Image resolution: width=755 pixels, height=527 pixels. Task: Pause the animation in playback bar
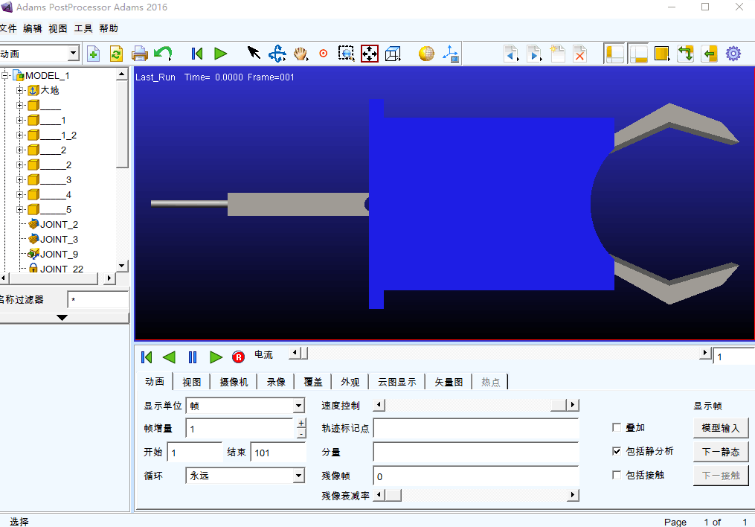(193, 357)
